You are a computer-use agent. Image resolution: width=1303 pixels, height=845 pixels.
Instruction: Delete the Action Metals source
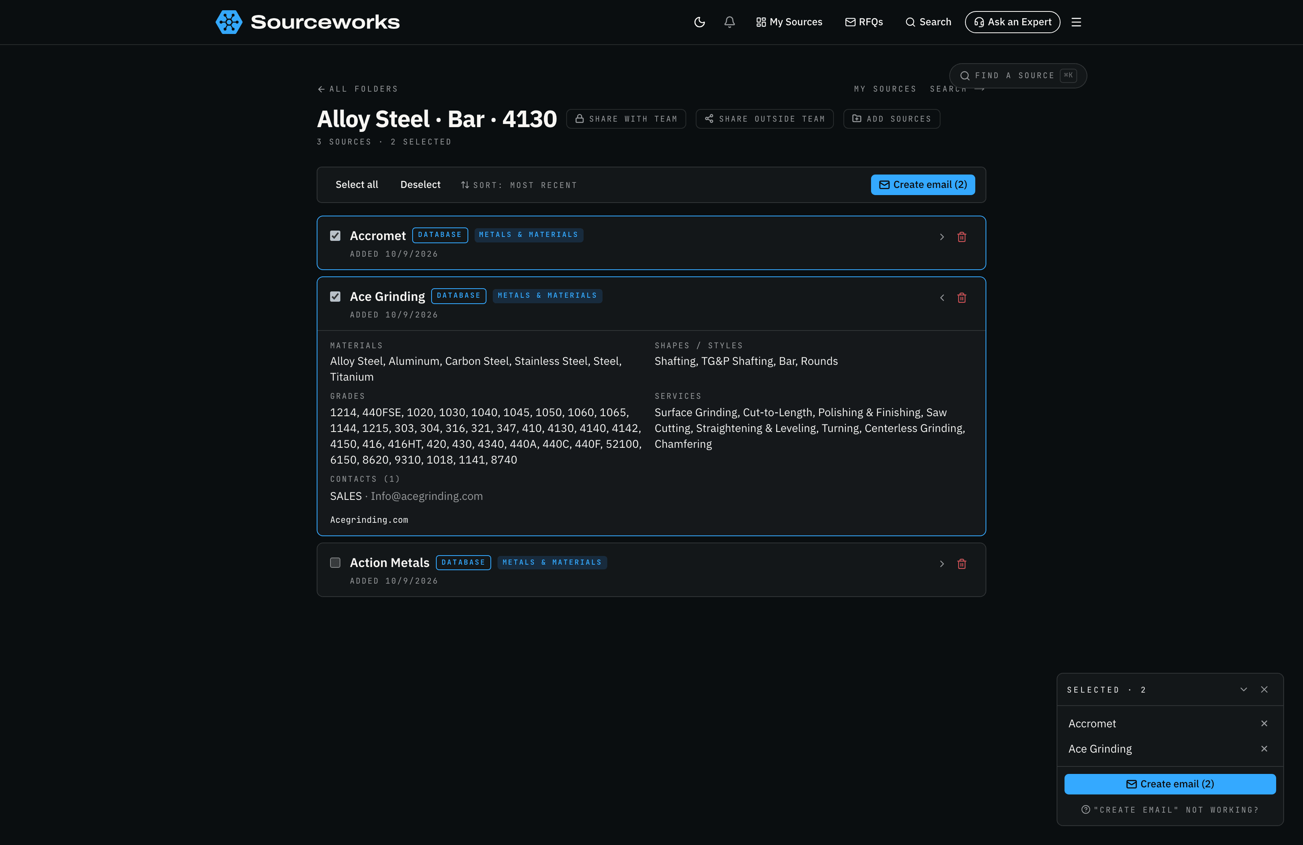pos(961,563)
